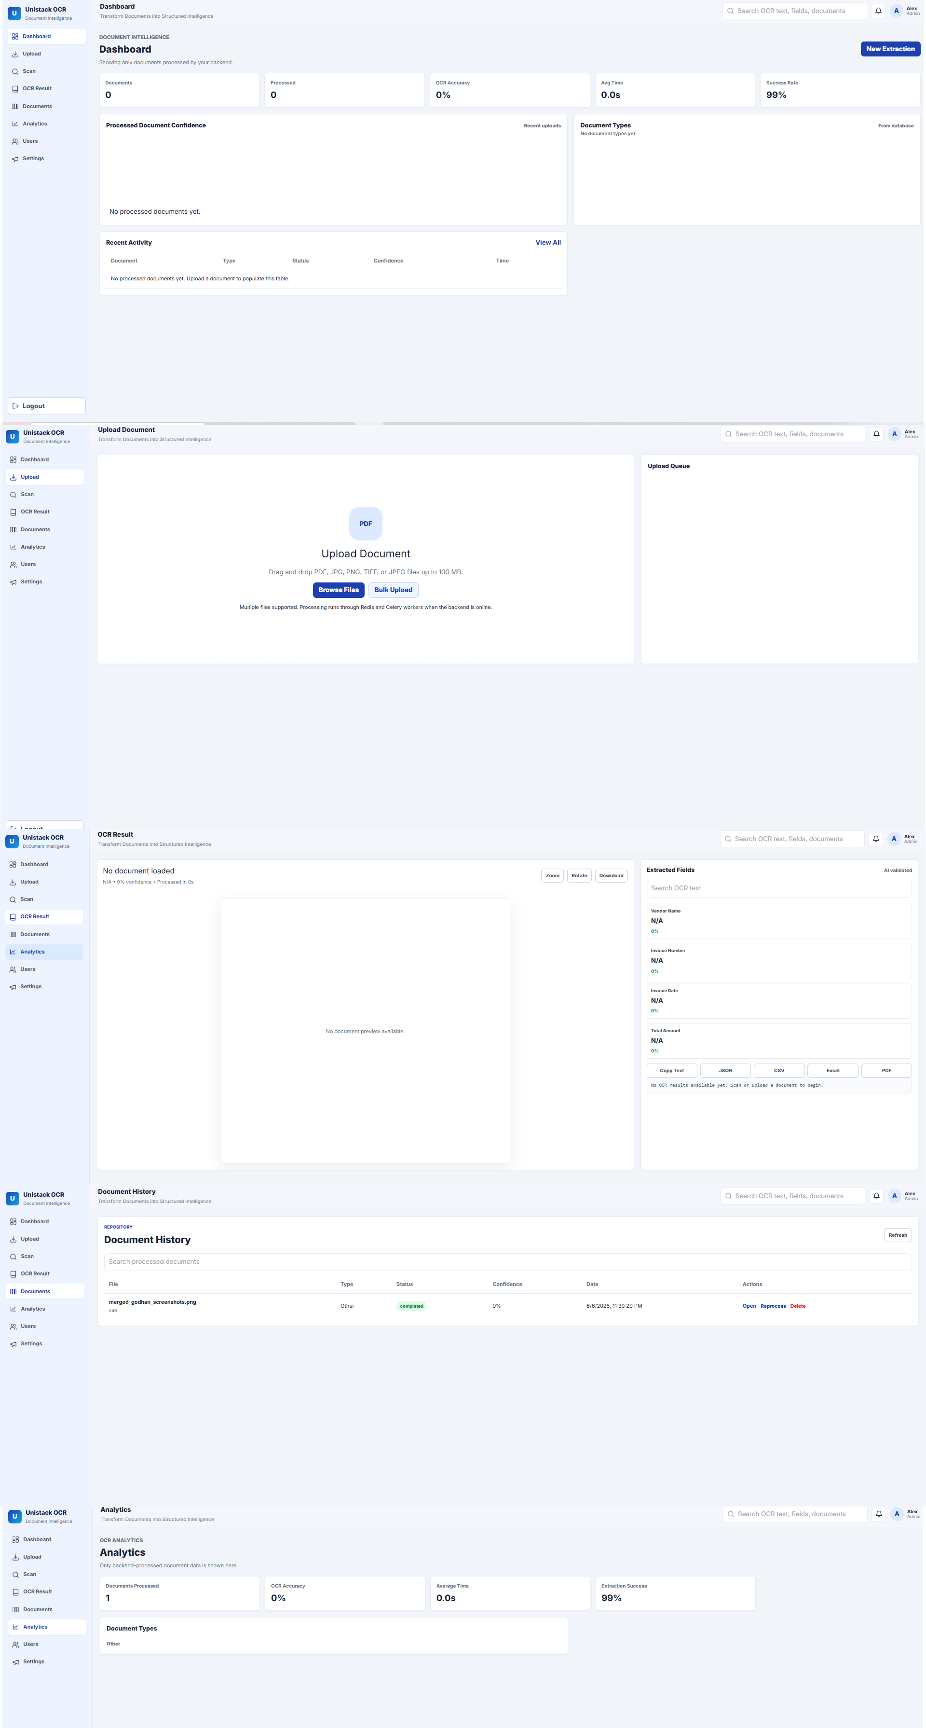
Task: Open OCR Result from the Upload Document page sidebar
Action: click(x=44, y=512)
